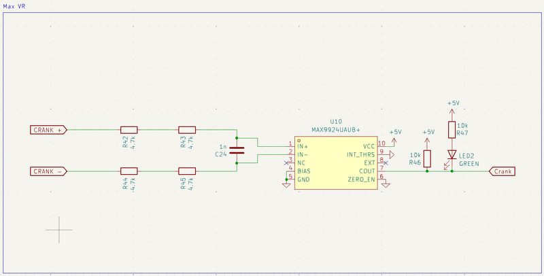Click the GREEN LED value text
Viewport: 544px width, 276px height.
click(x=469, y=164)
